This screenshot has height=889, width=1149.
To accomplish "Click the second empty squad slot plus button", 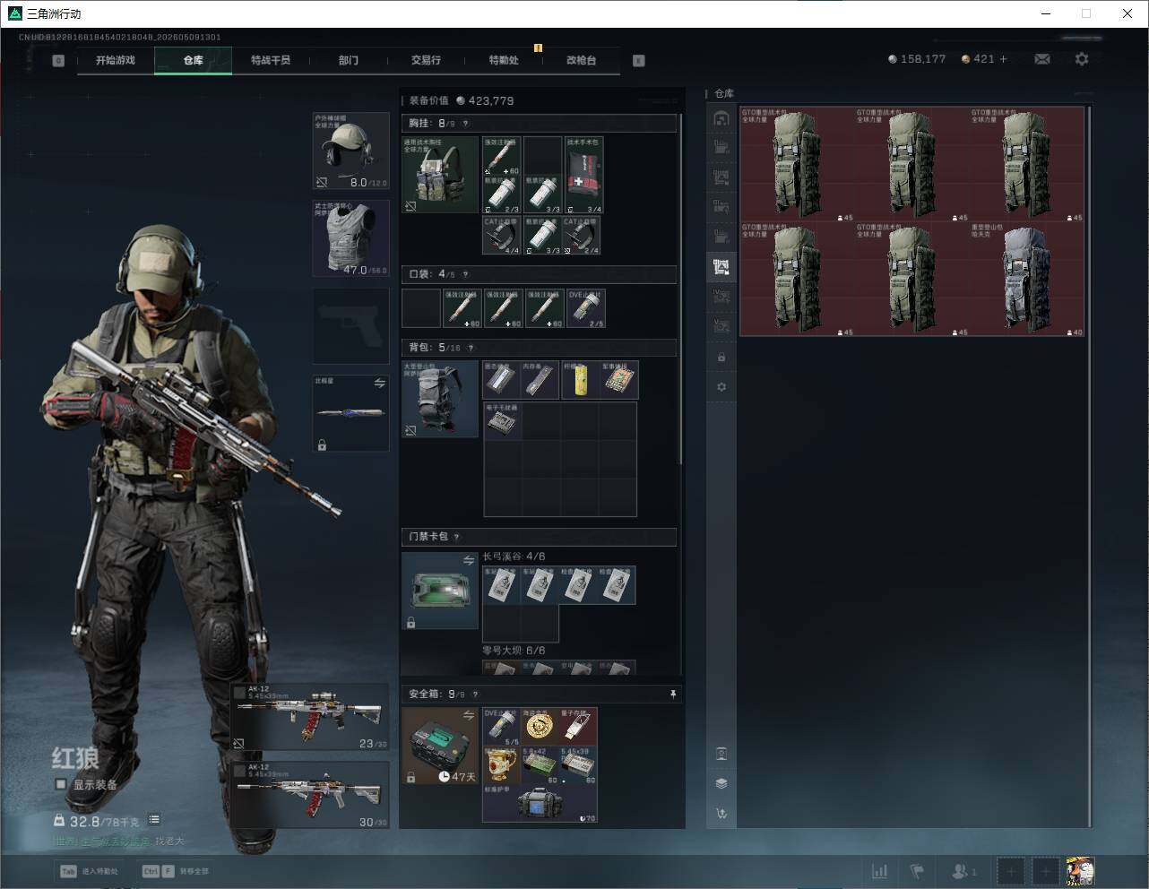I will [1045, 871].
